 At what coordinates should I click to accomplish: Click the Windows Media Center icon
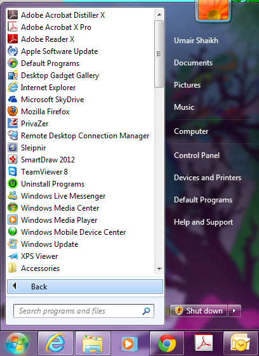[13, 208]
